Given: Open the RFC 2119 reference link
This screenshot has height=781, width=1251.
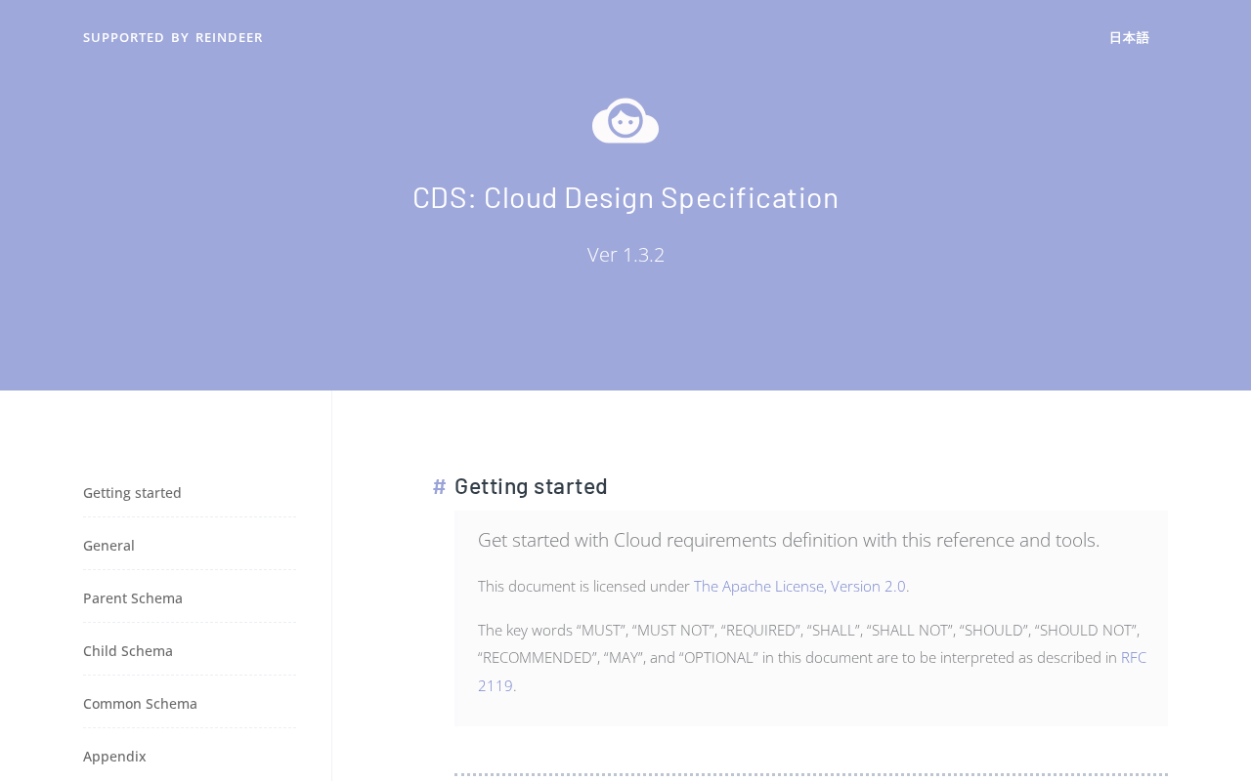Looking at the screenshot, I should pos(1133,658).
